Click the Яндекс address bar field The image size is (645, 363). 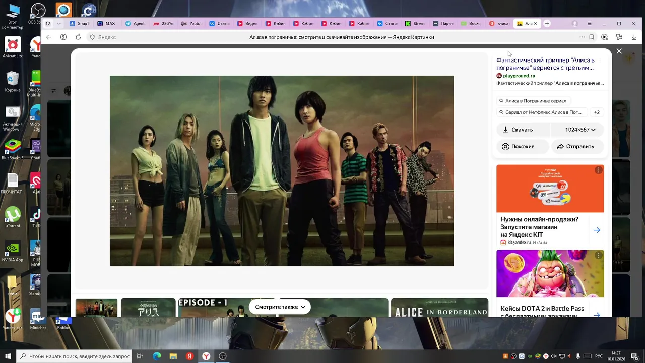tap(107, 37)
